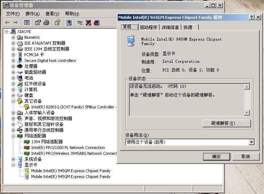Select the IDE ATA/ATAPI controller icon
This screenshot has height=194, width=264.
click(20, 43)
